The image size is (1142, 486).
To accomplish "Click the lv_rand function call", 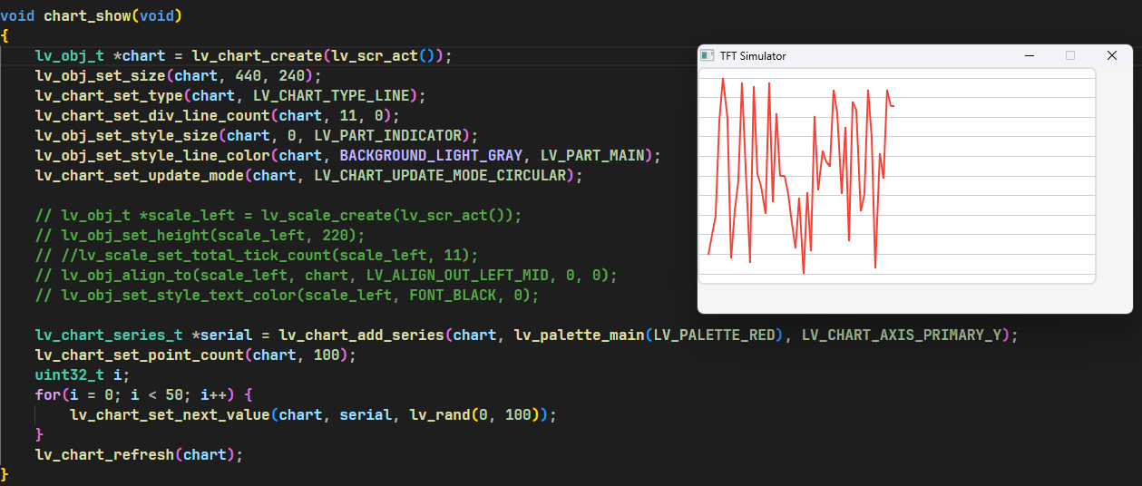I will [440, 415].
